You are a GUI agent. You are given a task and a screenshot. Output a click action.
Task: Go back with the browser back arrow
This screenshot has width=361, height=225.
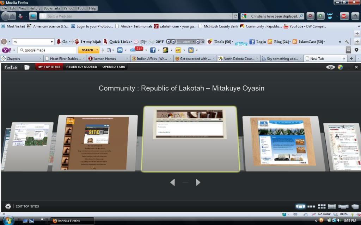[x=6, y=16]
